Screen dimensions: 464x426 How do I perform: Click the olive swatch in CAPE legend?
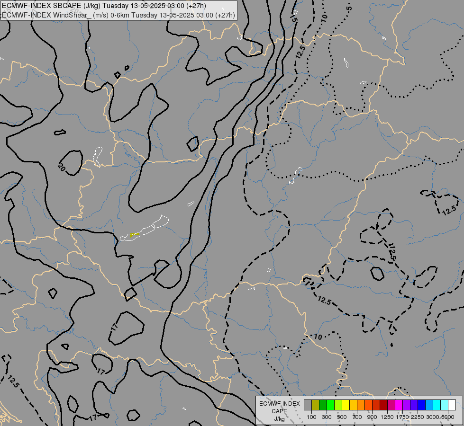316,405
